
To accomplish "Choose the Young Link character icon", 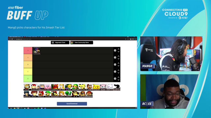I will click(x=75, y=87).
